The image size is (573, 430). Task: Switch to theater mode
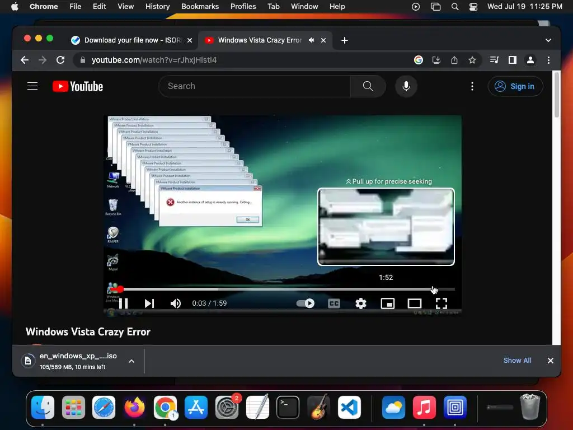tap(415, 303)
